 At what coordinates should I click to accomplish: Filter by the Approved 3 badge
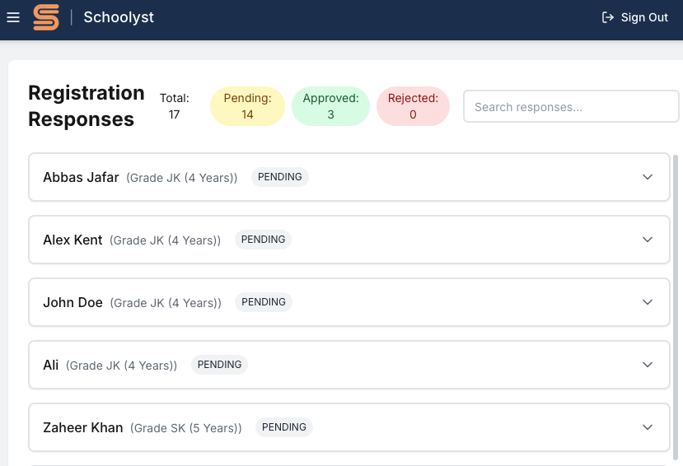(330, 106)
